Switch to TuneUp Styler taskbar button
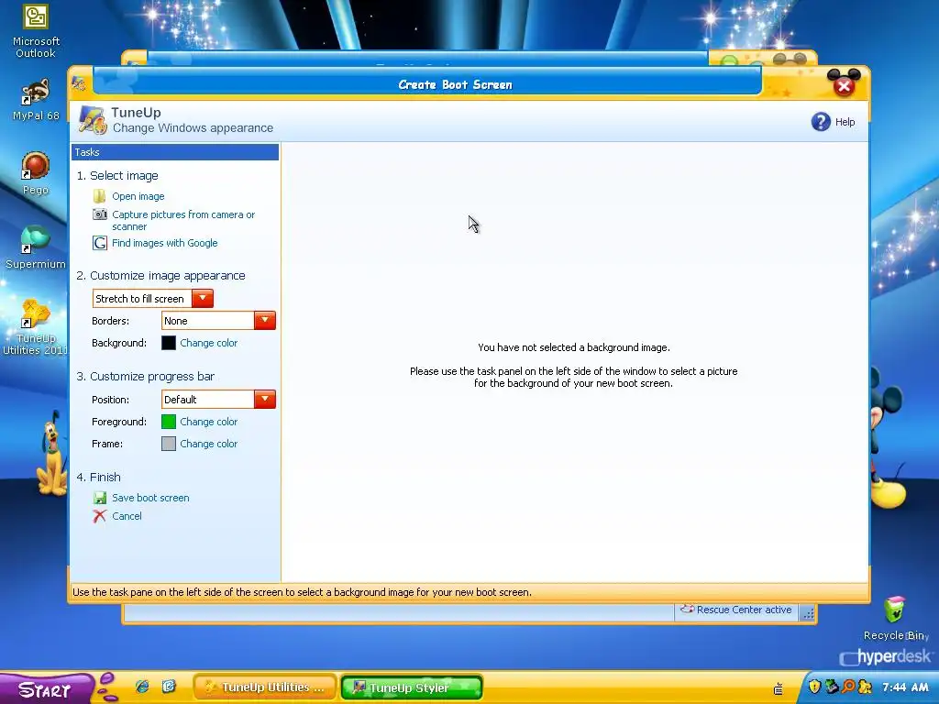This screenshot has width=939, height=704. (412, 687)
